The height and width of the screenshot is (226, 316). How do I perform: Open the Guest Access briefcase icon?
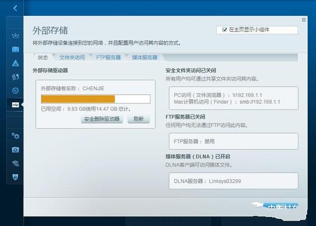click(x=15, y=49)
